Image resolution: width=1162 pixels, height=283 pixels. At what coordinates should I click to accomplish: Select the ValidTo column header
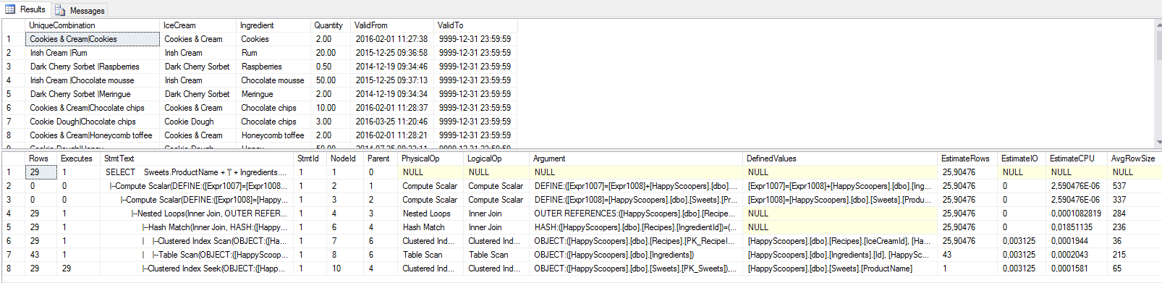coord(475,25)
